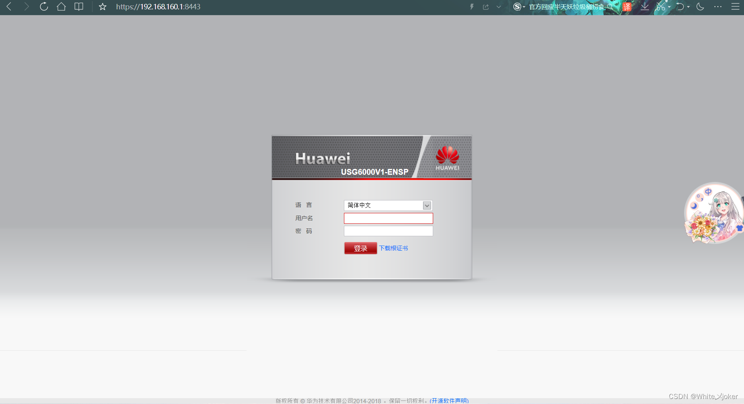
Task: Click the browser forward arrow
Action: pos(26,7)
